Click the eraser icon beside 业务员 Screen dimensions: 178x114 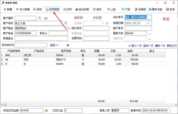[x=107, y=23]
